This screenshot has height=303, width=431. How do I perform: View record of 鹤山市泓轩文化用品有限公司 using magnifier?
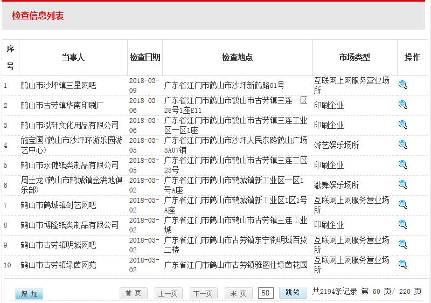(403, 125)
